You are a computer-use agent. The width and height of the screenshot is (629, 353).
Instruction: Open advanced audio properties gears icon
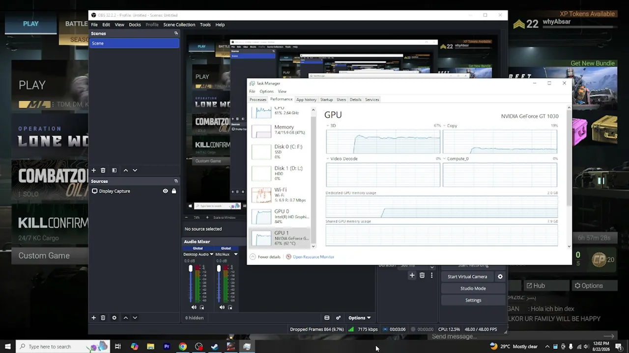pos(338,318)
